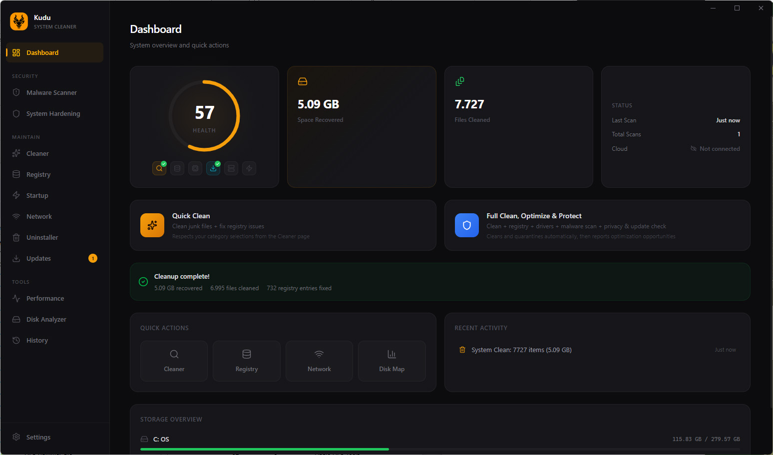Click the Registry quick action tile
This screenshot has height=455, width=773.
[x=247, y=361]
